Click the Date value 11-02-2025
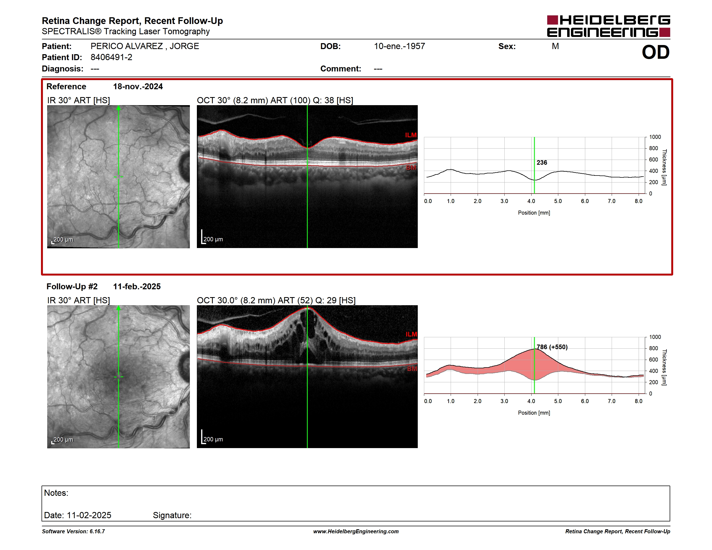Screen dimensions: 712x550 [x=89, y=515]
